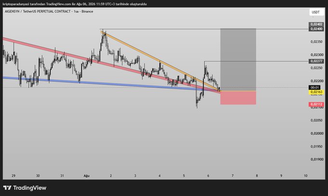Click the date label 4 on time axis
This screenshot has width=328, height=196.
coord(159,176)
